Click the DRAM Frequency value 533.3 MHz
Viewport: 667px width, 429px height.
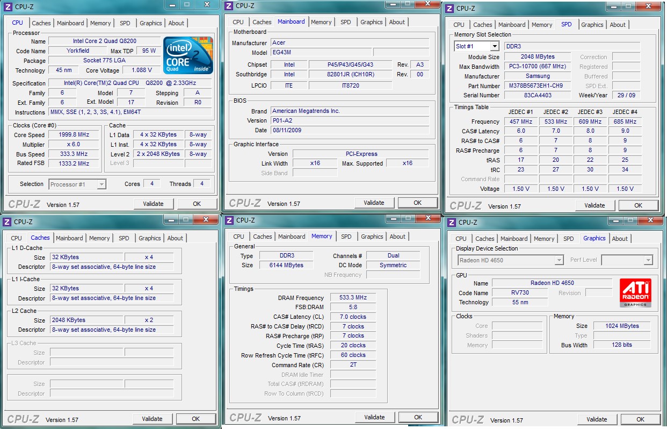tap(353, 298)
